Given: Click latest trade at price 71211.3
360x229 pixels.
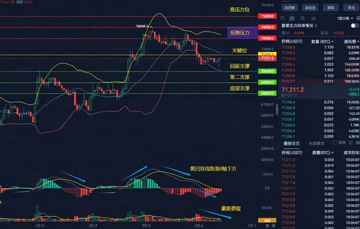Looking at the screenshot, I should (319, 166).
